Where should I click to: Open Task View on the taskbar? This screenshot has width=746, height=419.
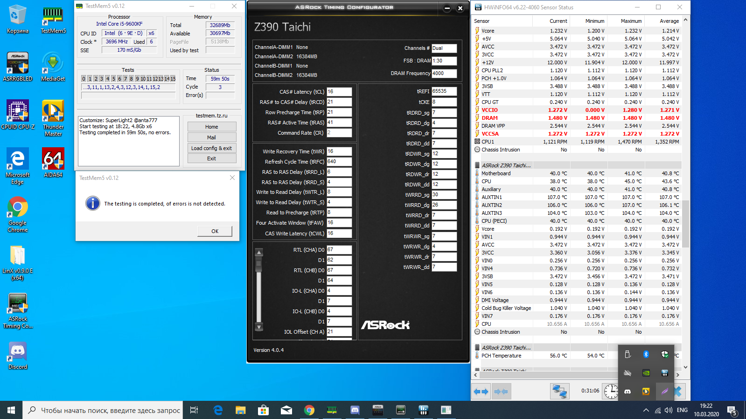194,410
